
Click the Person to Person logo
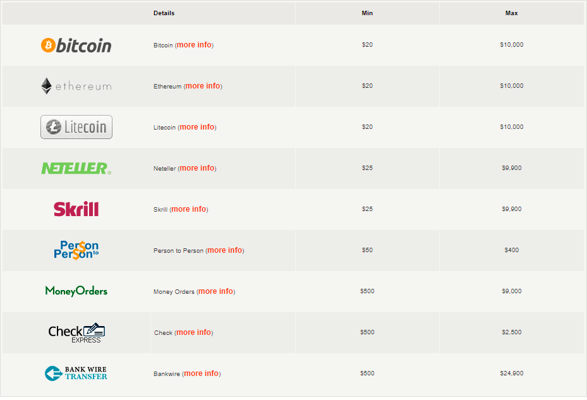76,250
